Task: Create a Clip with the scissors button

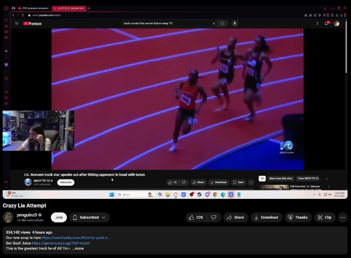Action: [325, 217]
